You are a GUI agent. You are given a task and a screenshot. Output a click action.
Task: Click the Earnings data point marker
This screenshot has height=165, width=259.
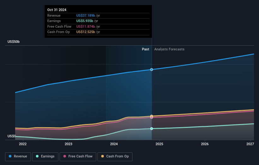tap(152, 128)
